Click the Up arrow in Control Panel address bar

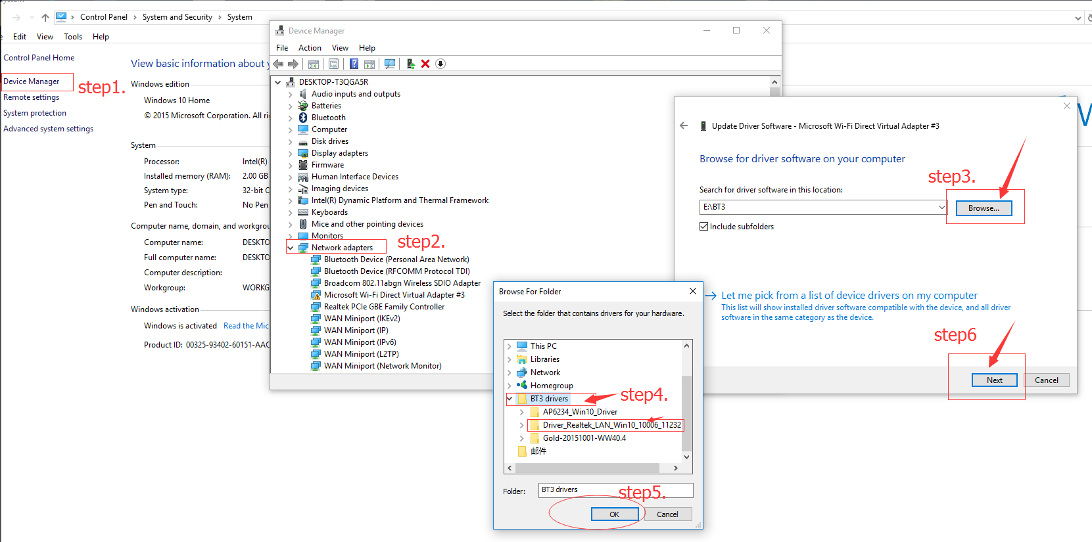tap(45, 17)
